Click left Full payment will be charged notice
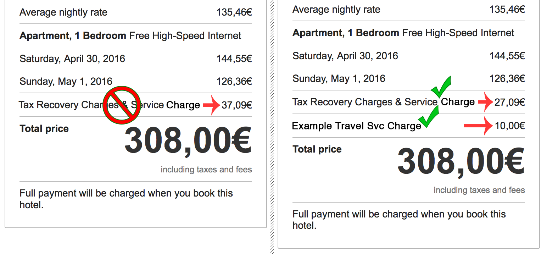Screen dimensions: 541x254 point(126,199)
